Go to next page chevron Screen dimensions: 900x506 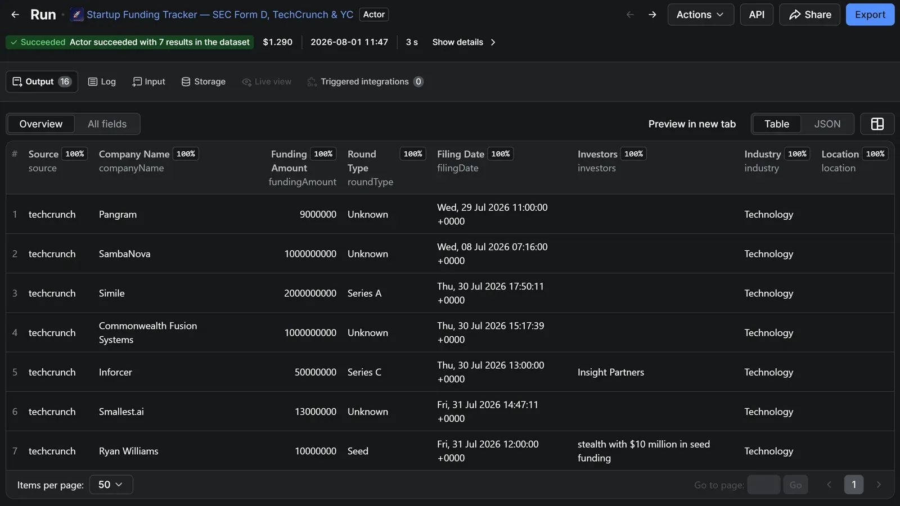(879, 485)
